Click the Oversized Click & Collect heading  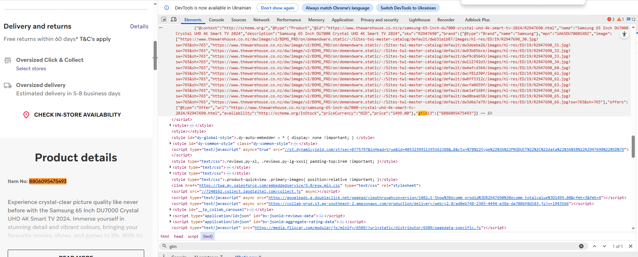coord(50,60)
